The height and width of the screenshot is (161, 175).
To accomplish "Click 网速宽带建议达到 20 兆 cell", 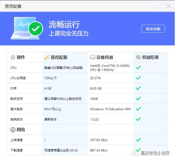I will [61, 150].
